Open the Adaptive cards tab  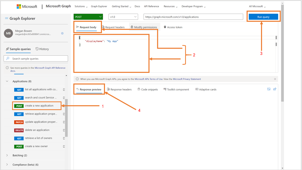point(206,90)
